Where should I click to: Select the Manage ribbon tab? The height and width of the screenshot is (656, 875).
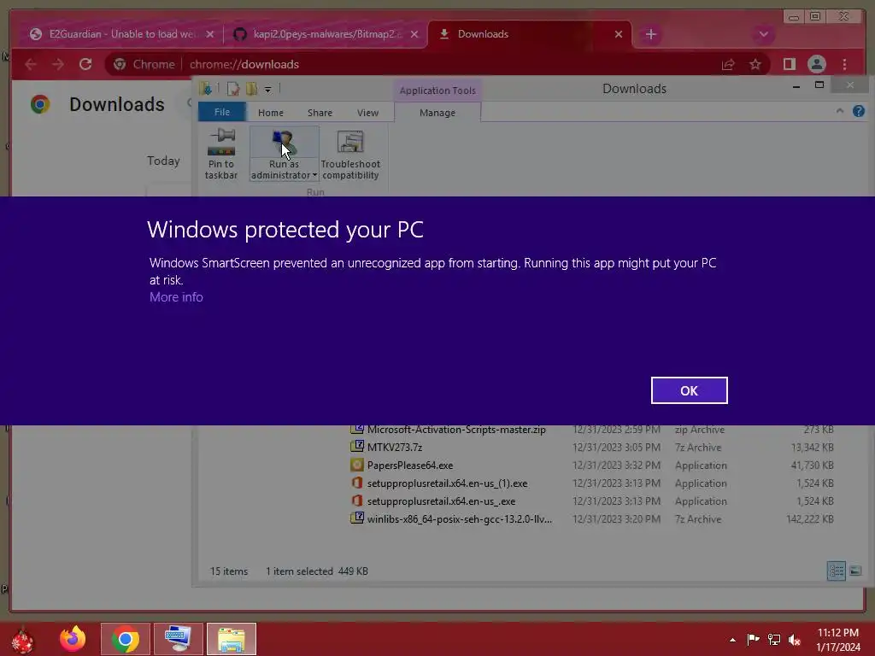(x=437, y=113)
